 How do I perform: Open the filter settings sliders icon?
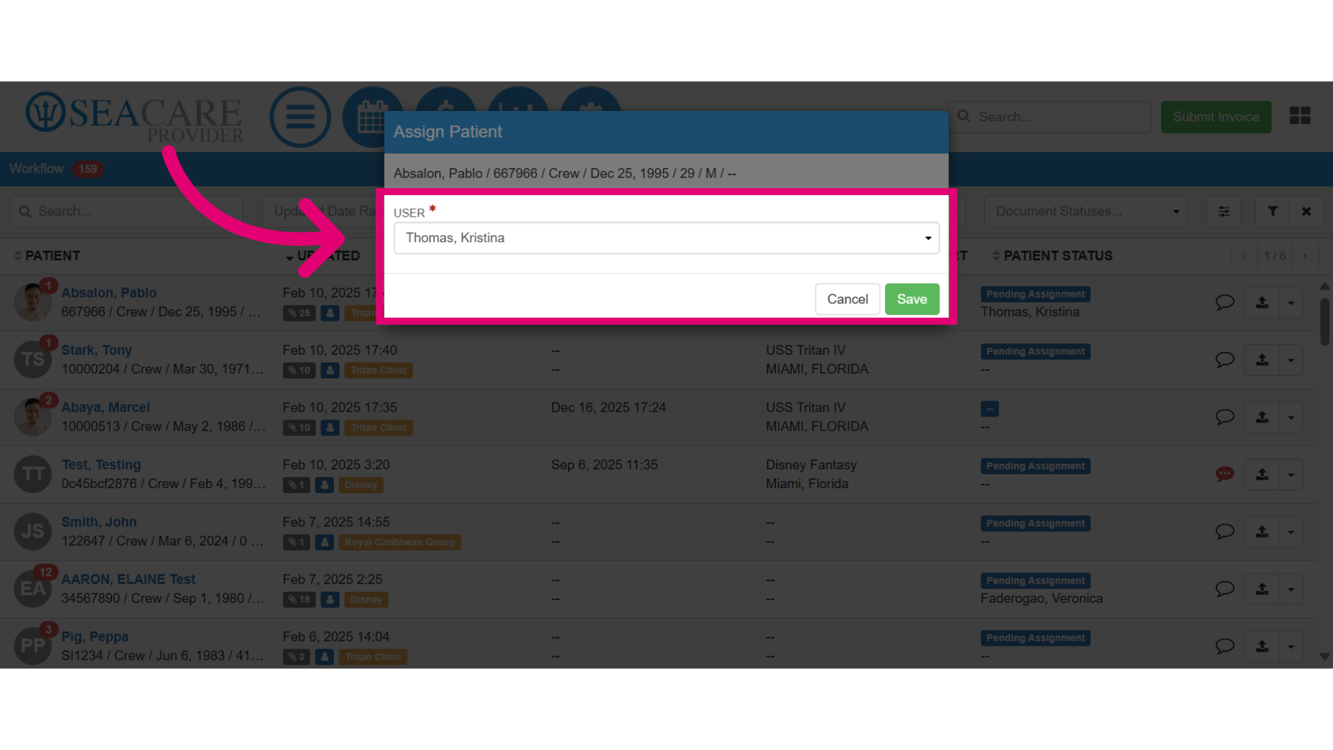pyautogui.click(x=1223, y=211)
